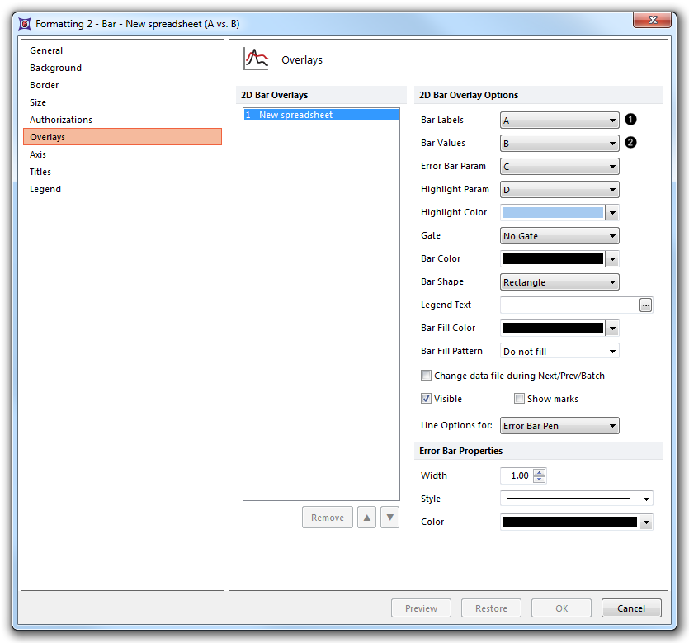This screenshot has width=689, height=643.
Task: Click the Overlays chart icon in header
Action: (x=257, y=59)
